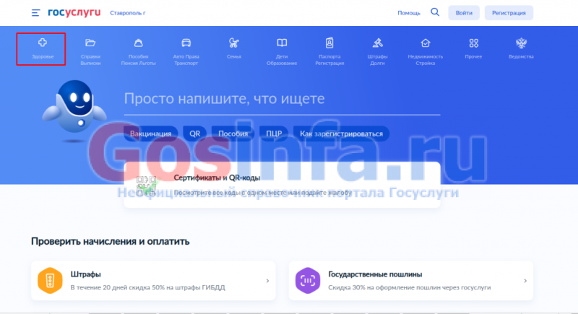578x314 pixels.
Task: Select the Вакцинация suggestion chip
Action: (x=151, y=134)
